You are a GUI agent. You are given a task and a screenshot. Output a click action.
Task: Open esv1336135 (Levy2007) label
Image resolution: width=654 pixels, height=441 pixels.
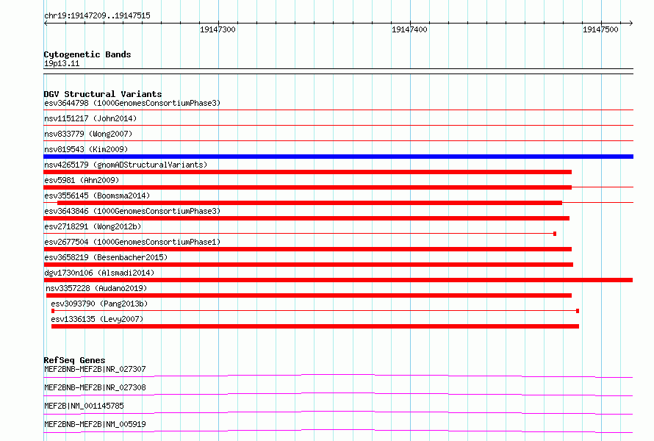(97, 319)
